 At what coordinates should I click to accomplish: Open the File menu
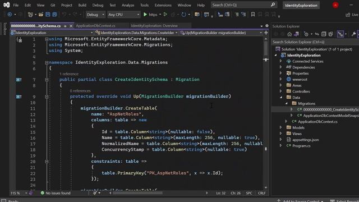pos(16,5)
